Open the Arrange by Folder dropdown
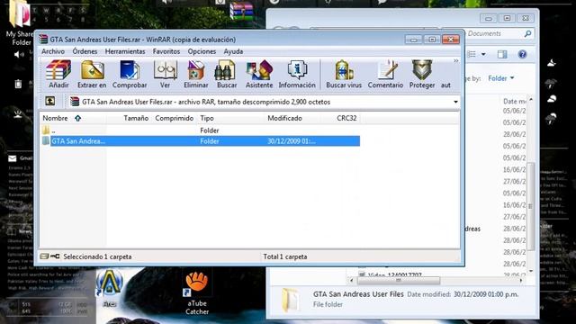 click(501, 78)
